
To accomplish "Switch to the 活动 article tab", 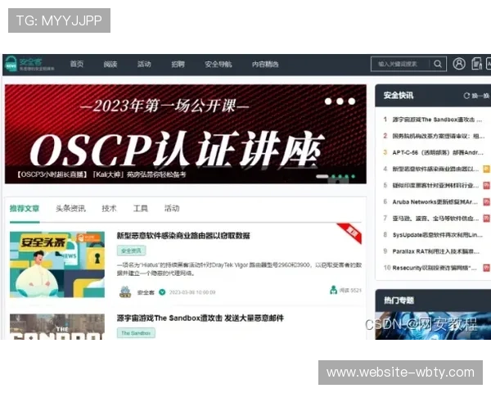I will [172, 209].
